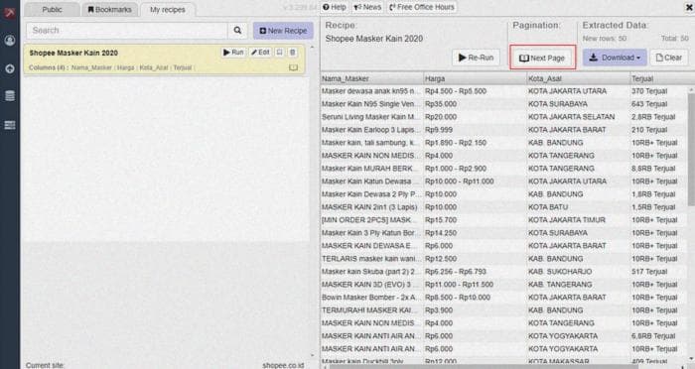Click the monitor icon in recipe card
Viewport: 695px width, 369px height.
pos(293,67)
